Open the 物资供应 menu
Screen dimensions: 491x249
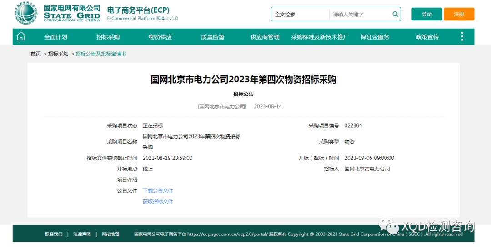point(160,37)
